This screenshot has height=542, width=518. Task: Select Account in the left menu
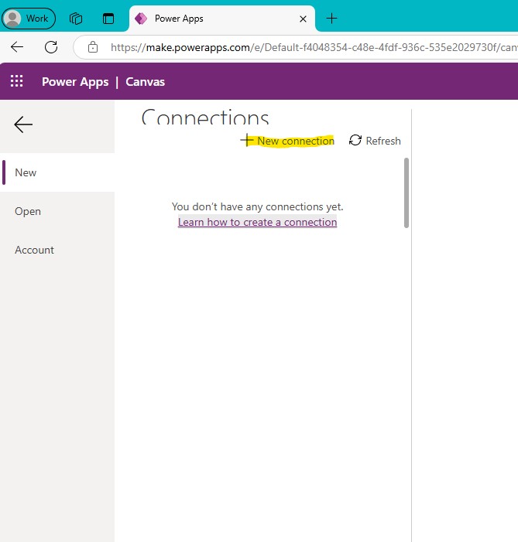click(x=57, y=250)
